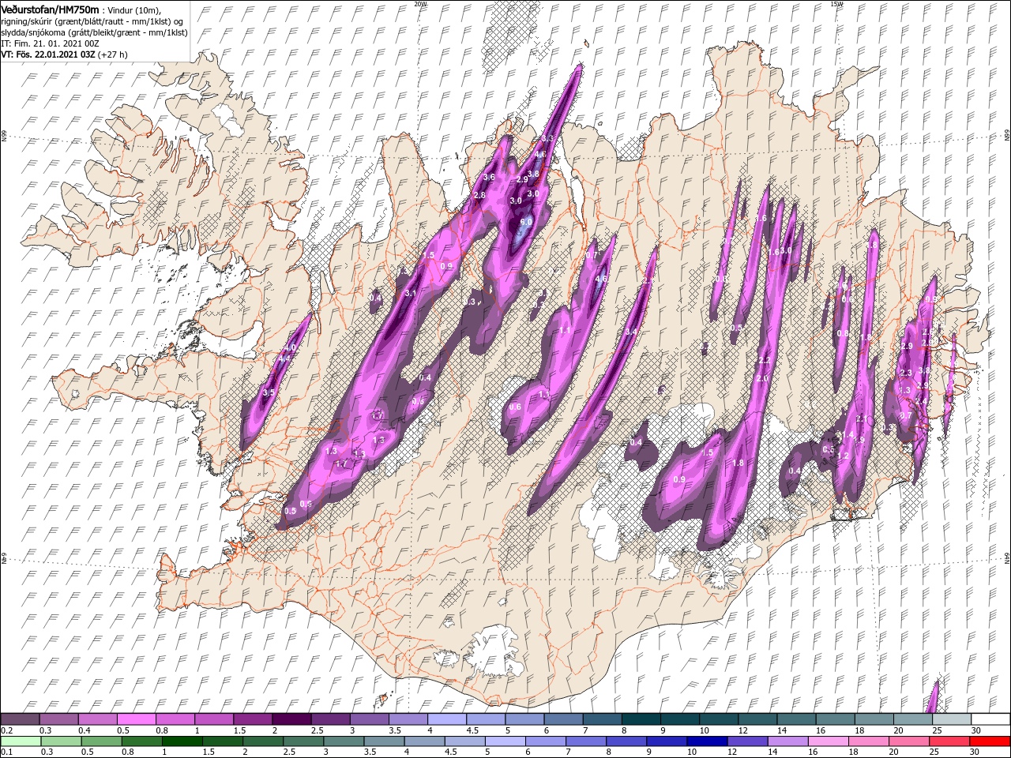Viewport: 1011px width, 758px height.
Task: Select the 0.3–0.4 snow legend swatch
Action: coord(58,719)
